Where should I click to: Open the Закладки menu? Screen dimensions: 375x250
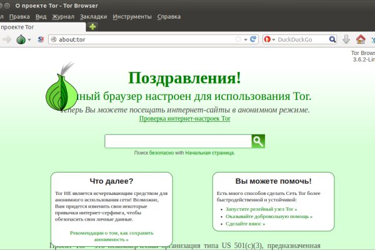click(94, 16)
